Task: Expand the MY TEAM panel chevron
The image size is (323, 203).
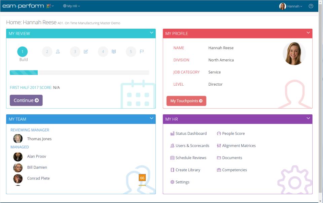Action: [151, 119]
